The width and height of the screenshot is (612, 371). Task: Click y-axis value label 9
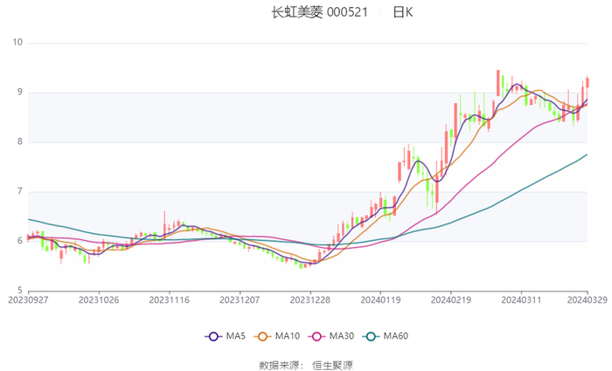(x=20, y=92)
